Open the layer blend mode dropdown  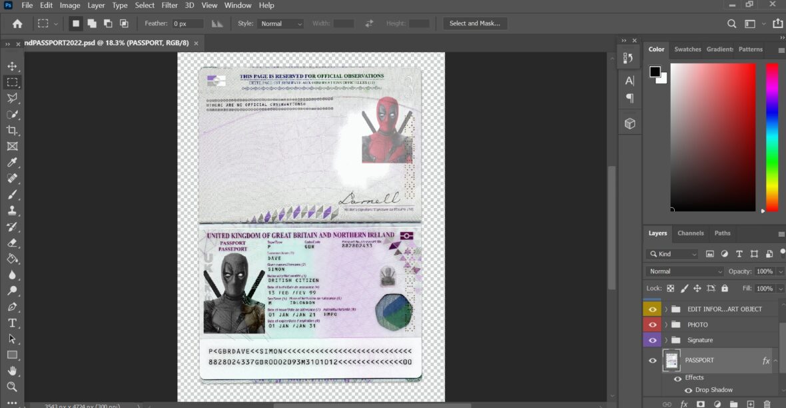point(684,271)
